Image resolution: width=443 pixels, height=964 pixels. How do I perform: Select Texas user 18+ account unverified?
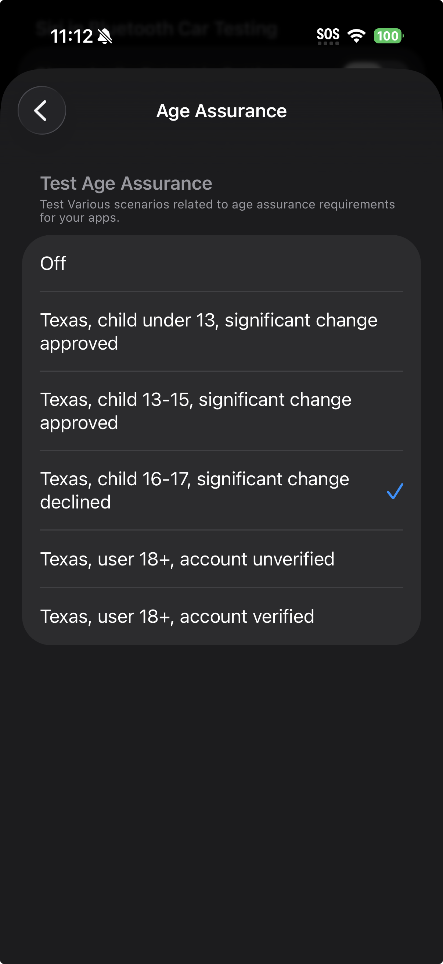[x=221, y=559]
